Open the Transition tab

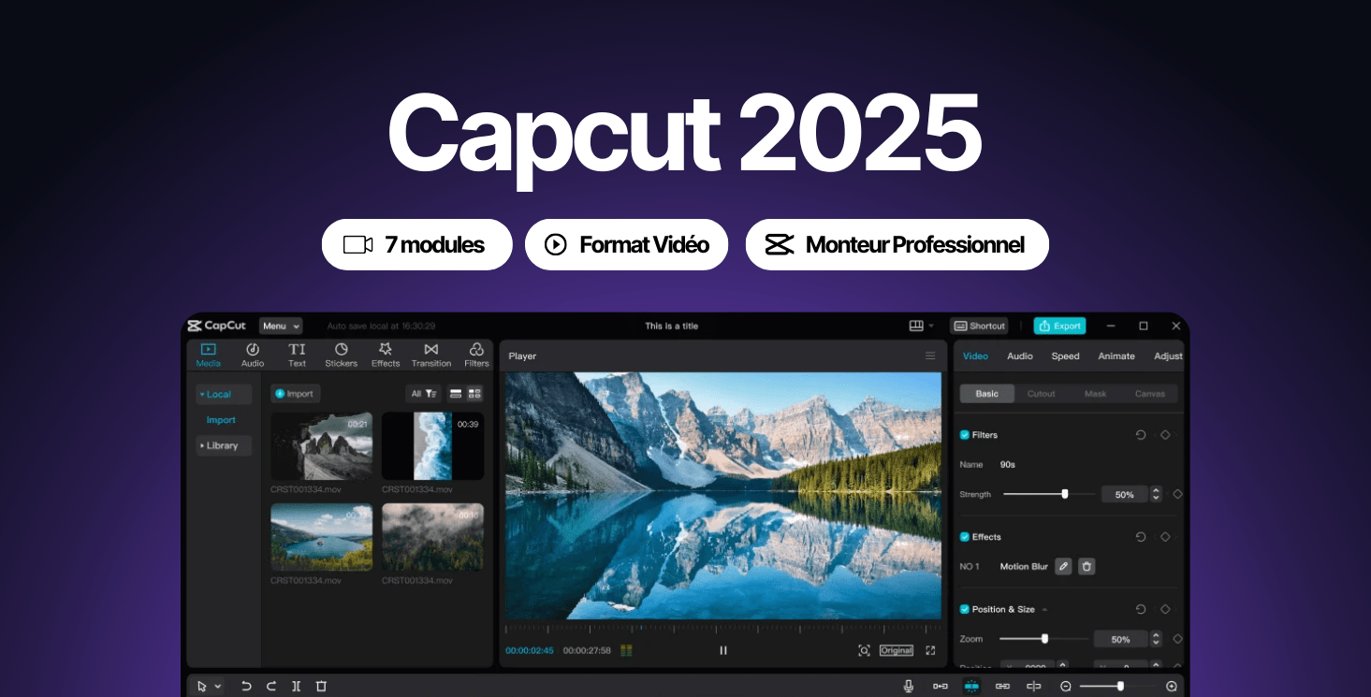(431, 355)
